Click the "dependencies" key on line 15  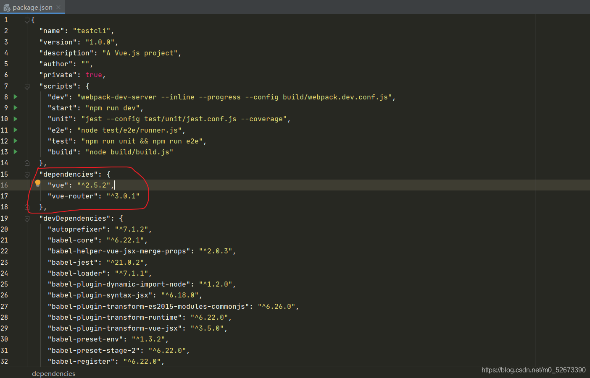68,174
